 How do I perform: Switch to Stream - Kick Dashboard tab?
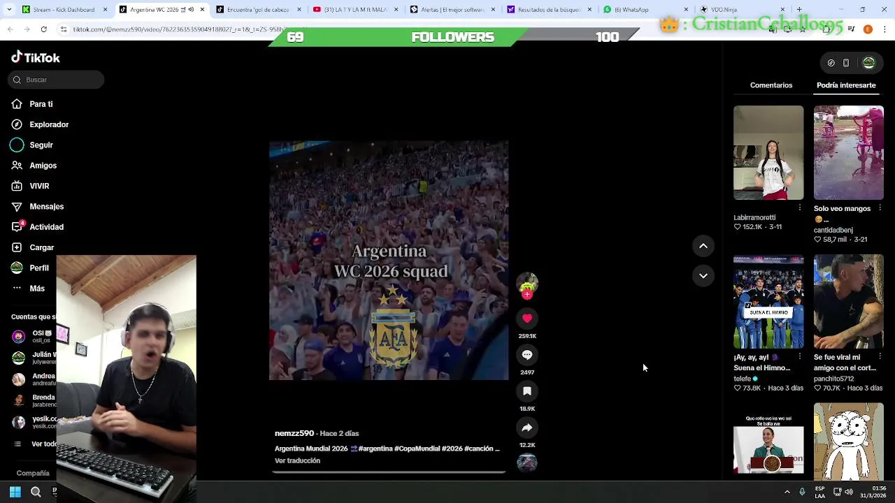click(63, 10)
